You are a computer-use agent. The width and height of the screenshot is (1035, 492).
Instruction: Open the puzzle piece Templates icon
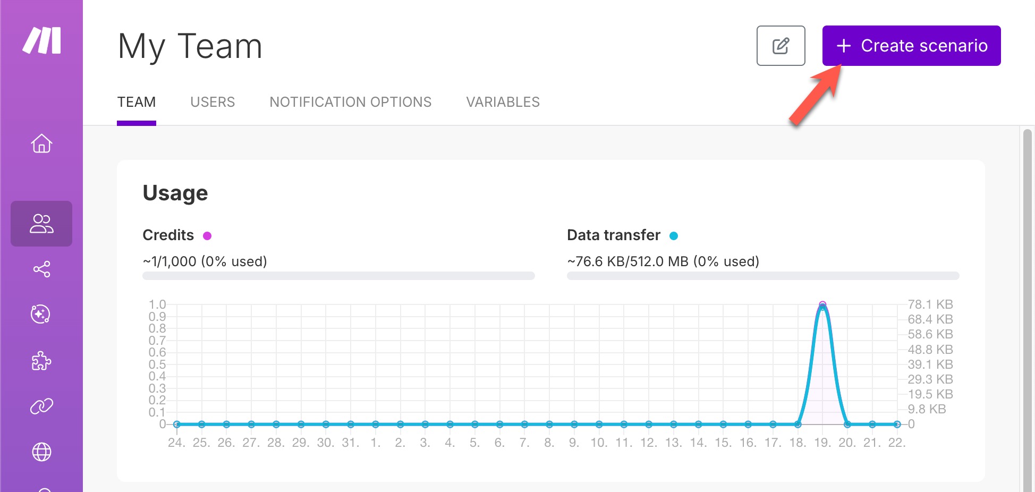[x=41, y=361]
